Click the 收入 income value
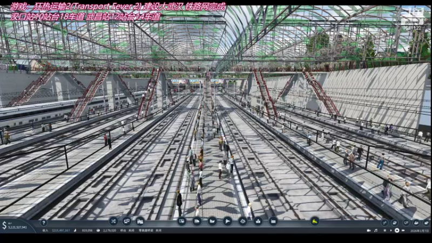432x243 pixels. [x=61, y=231]
